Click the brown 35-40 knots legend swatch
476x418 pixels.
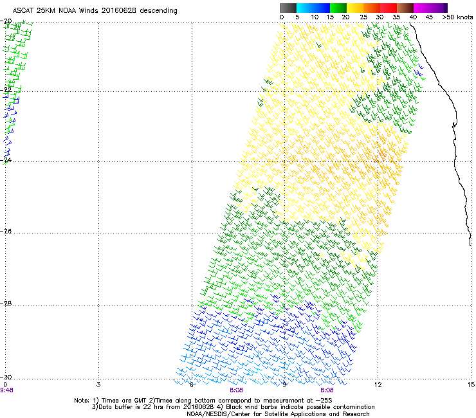click(x=405, y=8)
